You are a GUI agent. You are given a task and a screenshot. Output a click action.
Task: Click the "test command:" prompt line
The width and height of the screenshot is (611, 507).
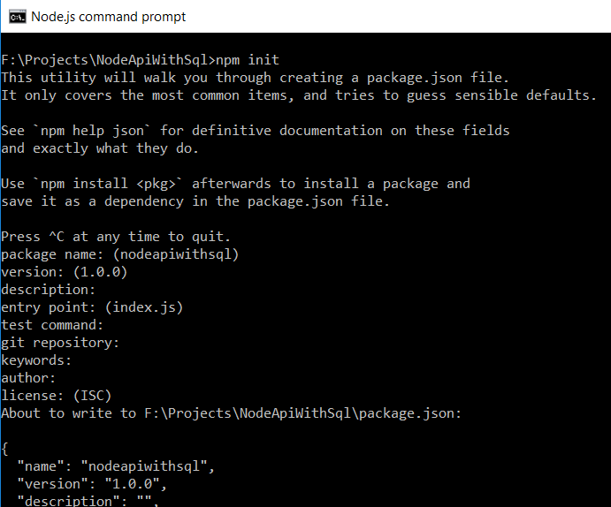click(52, 325)
